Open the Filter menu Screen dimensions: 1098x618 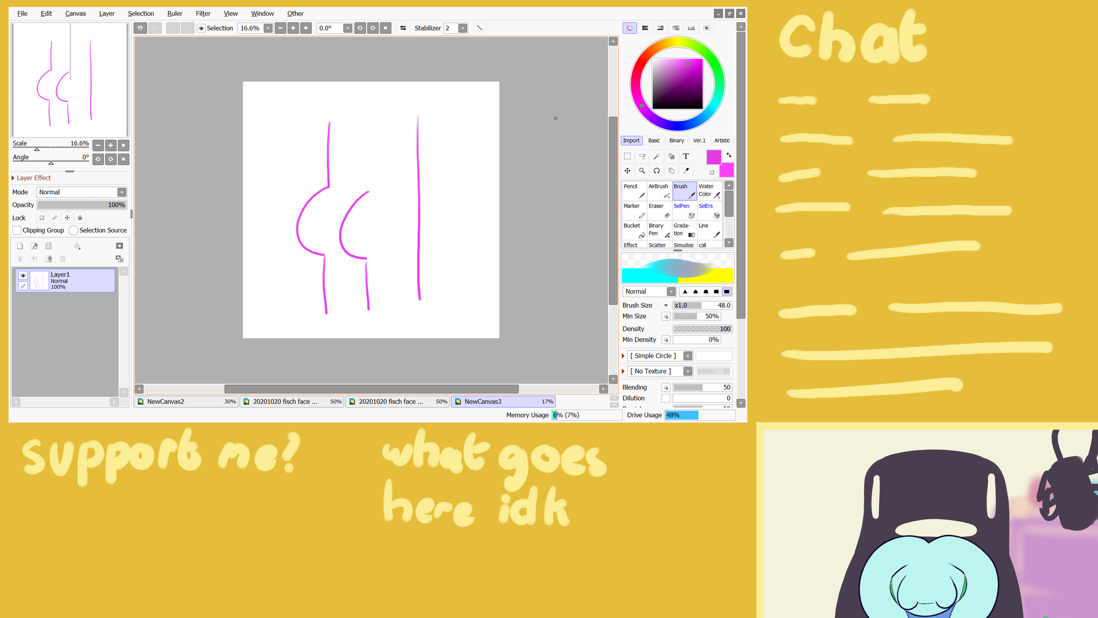[203, 13]
